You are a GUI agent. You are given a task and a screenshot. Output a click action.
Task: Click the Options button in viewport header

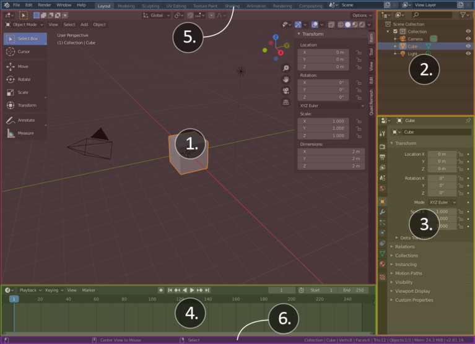pyautogui.click(x=362, y=15)
